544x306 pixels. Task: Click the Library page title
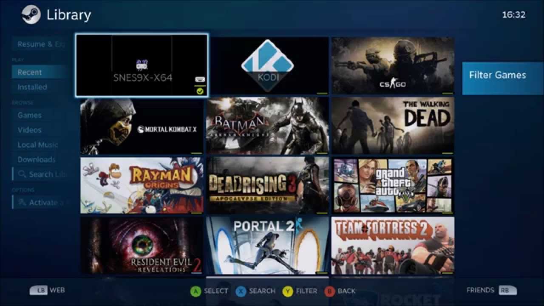point(69,15)
